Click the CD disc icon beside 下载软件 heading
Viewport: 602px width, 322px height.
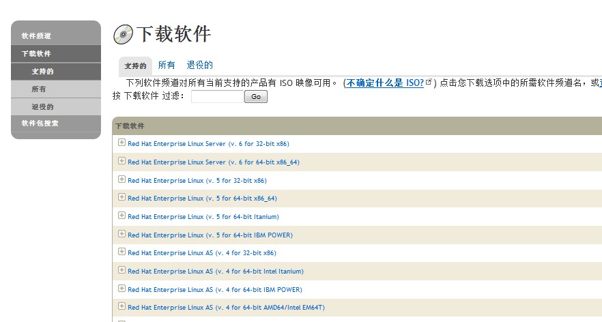(123, 34)
